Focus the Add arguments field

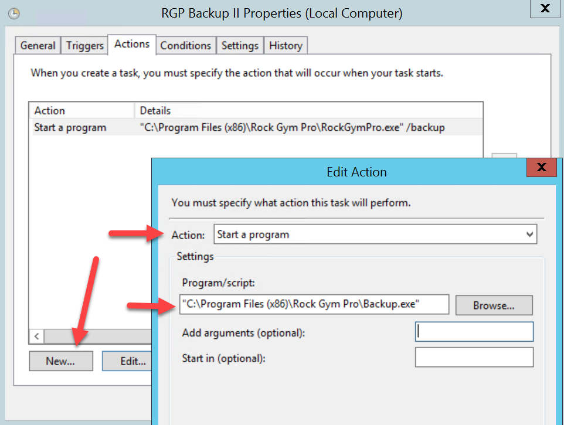coord(474,332)
